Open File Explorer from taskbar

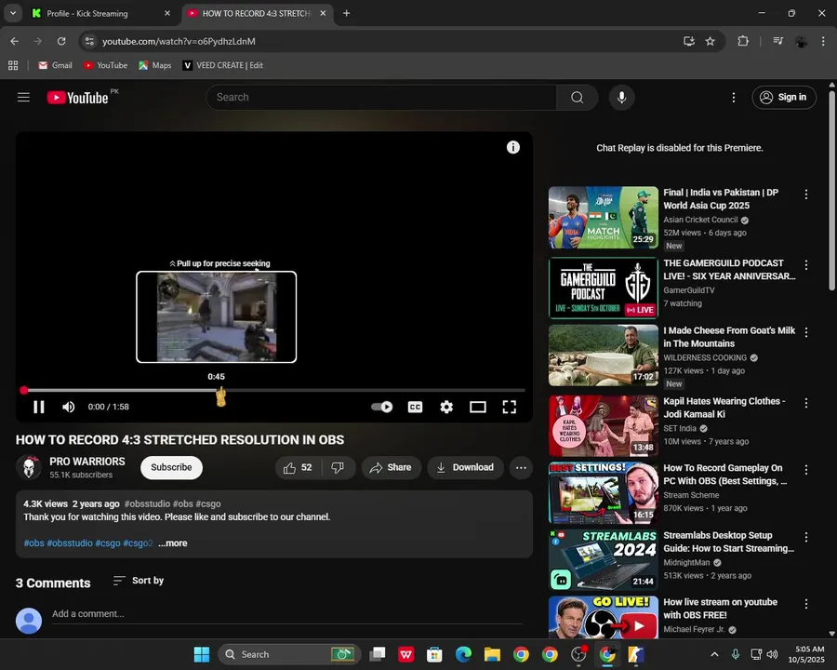tap(492, 654)
